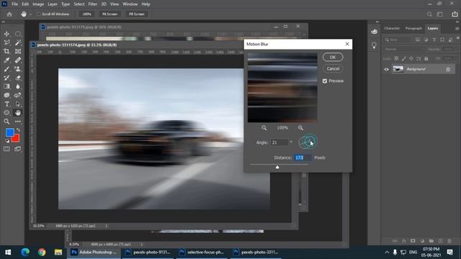461x259 pixels.
Task: Toggle lock transparent pixels
Action: click(396, 59)
